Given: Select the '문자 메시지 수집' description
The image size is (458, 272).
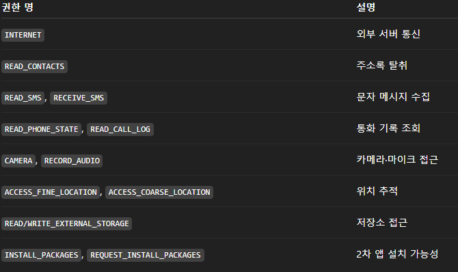Looking at the screenshot, I should (x=393, y=97).
